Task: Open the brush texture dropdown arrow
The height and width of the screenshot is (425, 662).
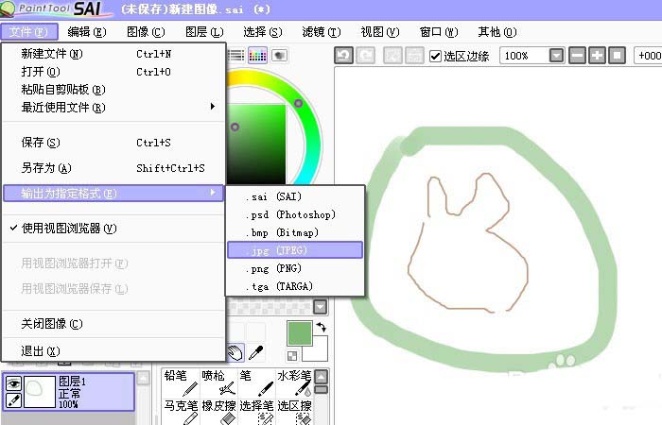Action: pos(320,307)
